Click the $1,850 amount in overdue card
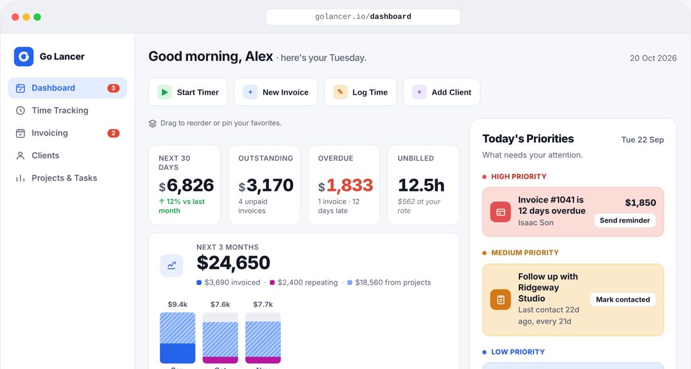Viewport: 691px width, 369px height. (x=640, y=203)
